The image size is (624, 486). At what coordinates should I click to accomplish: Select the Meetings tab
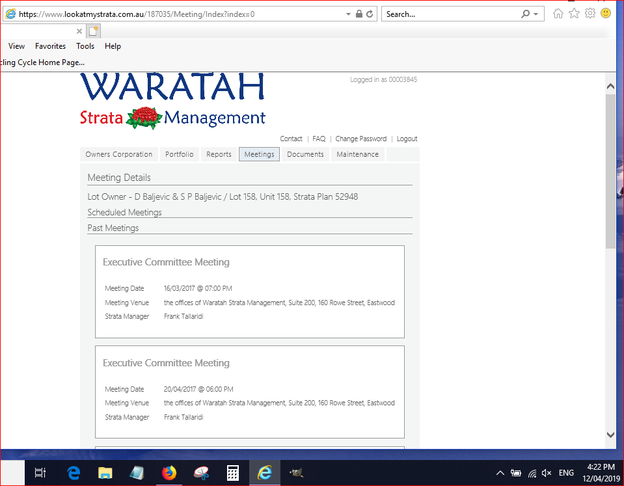pos(259,154)
